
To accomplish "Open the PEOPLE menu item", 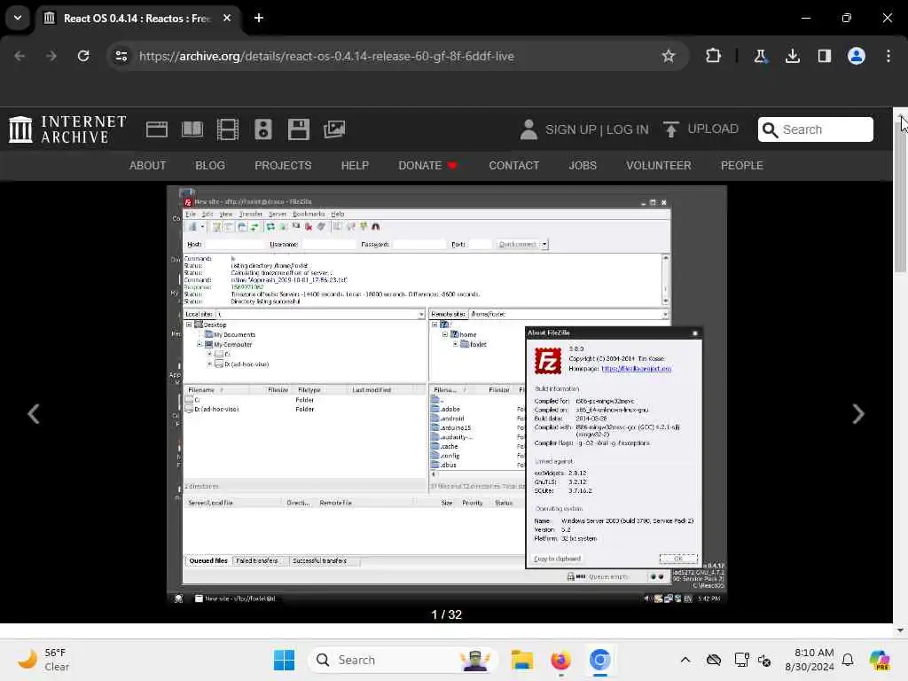I will point(742,166).
